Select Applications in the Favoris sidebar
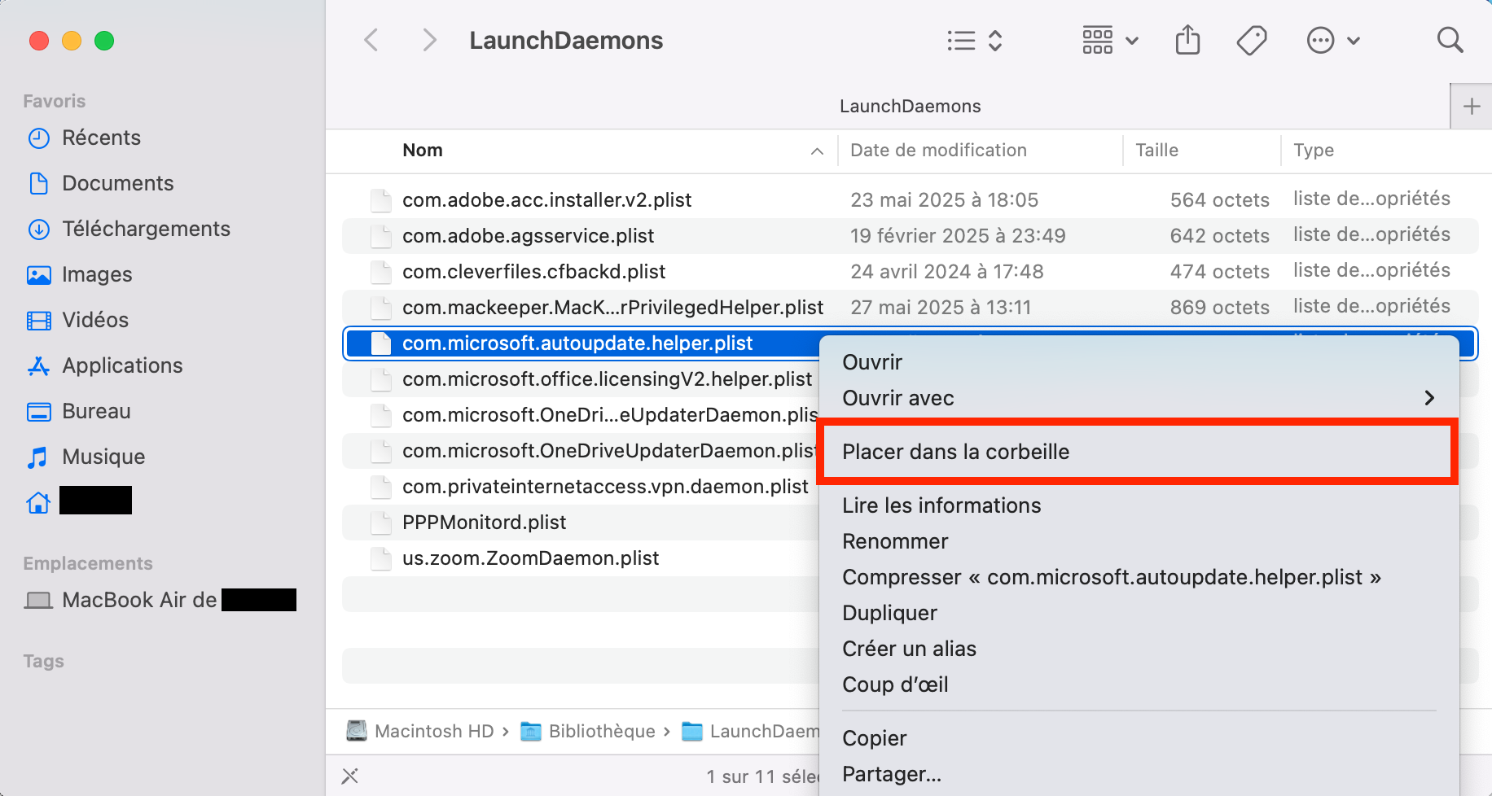Image resolution: width=1492 pixels, height=796 pixels. [122, 365]
